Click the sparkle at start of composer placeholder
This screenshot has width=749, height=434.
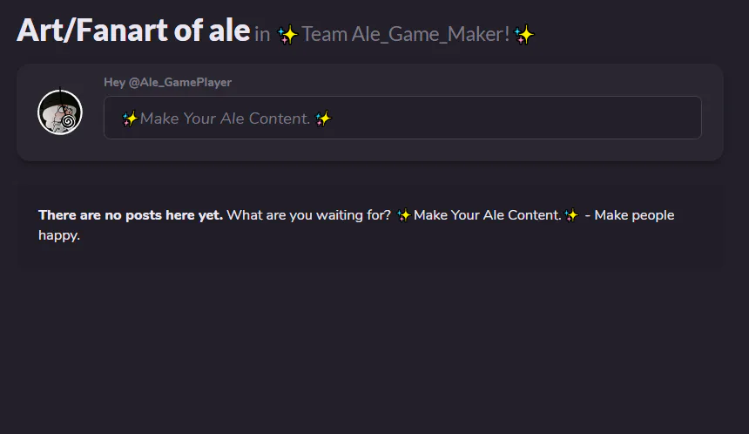coord(130,119)
